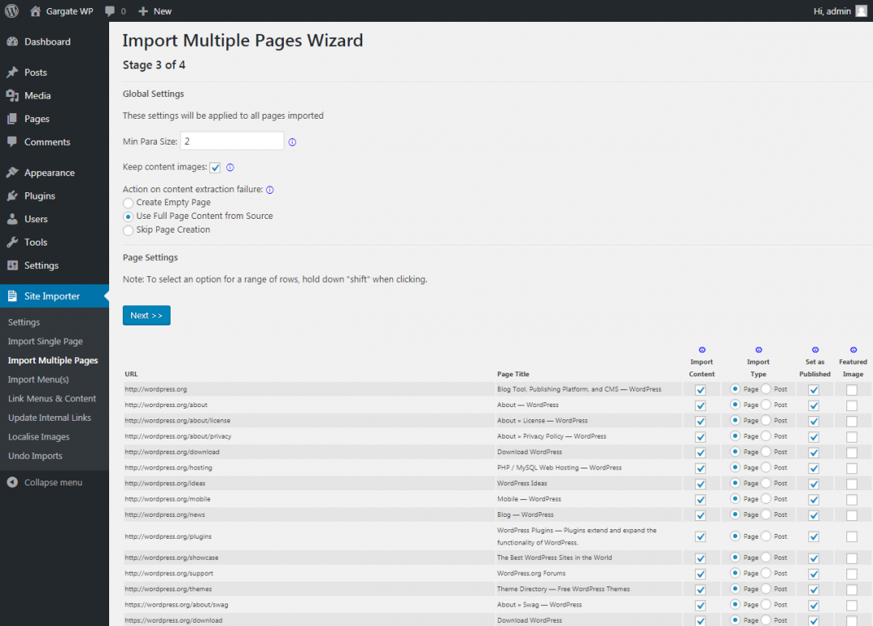Select the Appearance paintbrush icon
This screenshot has width=873, height=626.
point(14,172)
